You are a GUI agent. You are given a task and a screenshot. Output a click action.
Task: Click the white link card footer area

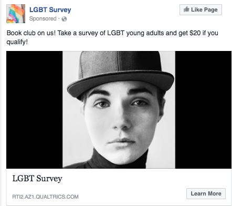(x=119, y=187)
